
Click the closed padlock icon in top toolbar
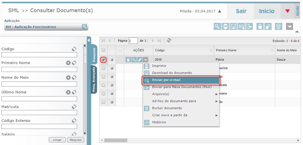pyautogui.click(x=260, y=27)
